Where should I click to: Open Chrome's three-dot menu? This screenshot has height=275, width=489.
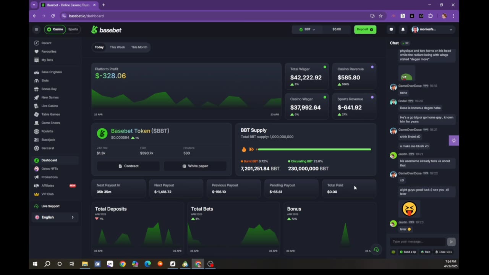click(453, 16)
